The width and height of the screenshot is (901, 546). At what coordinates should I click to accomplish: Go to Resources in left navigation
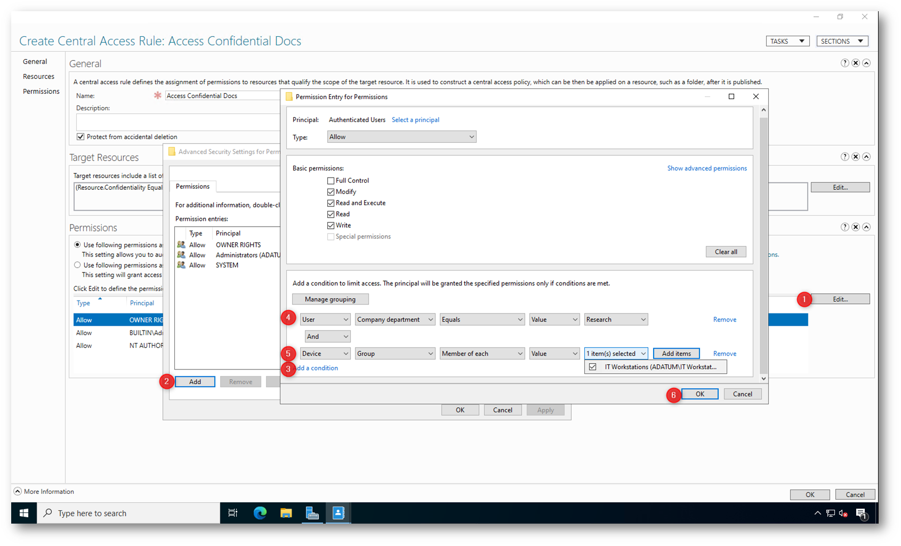(38, 77)
